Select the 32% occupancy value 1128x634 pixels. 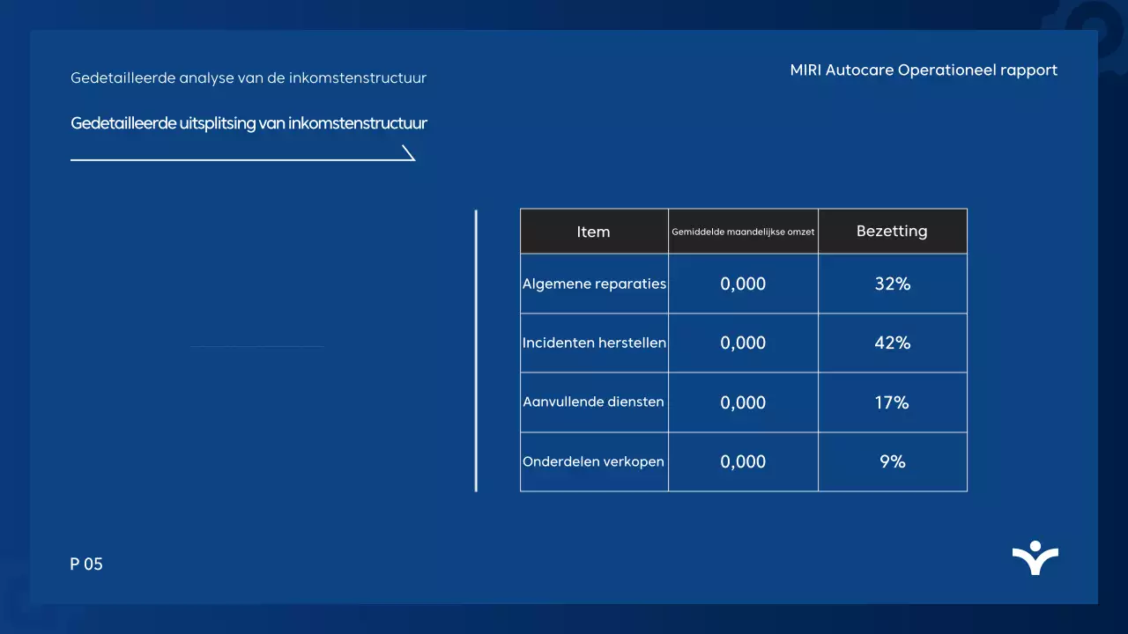pos(892,284)
